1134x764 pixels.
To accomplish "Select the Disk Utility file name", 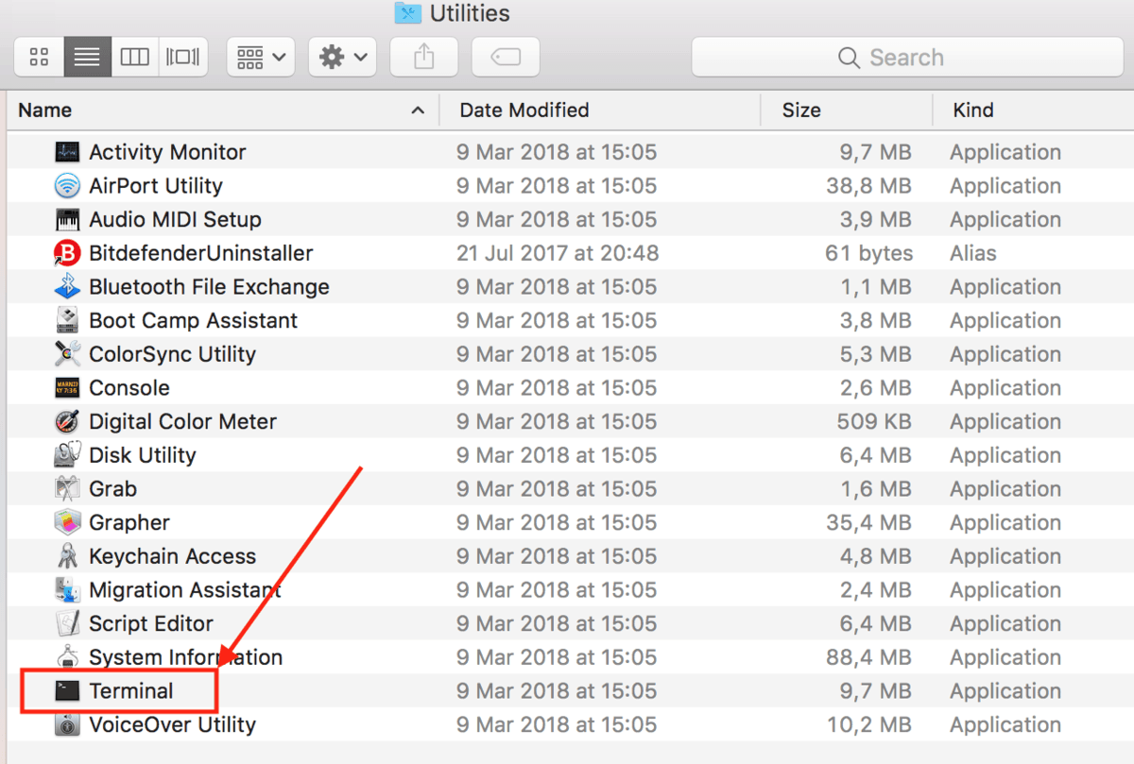I will pyautogui.click(x=143, y=455).
